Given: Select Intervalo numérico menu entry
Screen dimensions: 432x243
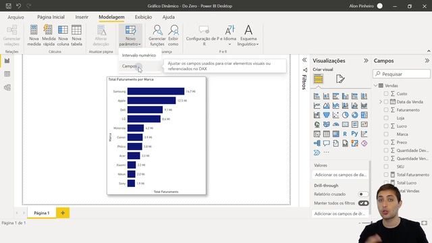Looking at the screenshot, I should coord(139,55).
